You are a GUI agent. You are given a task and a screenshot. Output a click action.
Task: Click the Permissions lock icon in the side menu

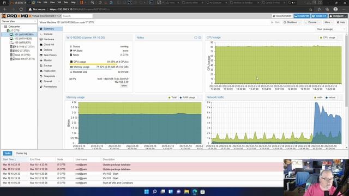click(x=41, y=87)
